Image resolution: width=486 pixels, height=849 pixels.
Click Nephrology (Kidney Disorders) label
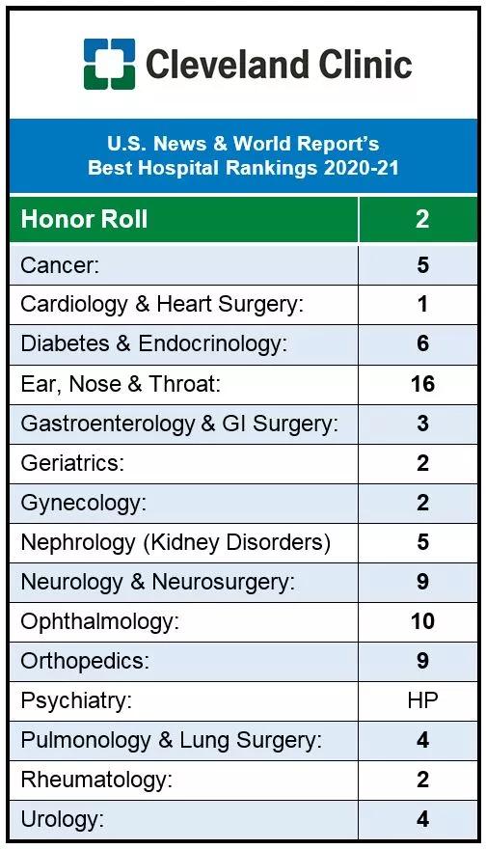(x=175, y=543)
